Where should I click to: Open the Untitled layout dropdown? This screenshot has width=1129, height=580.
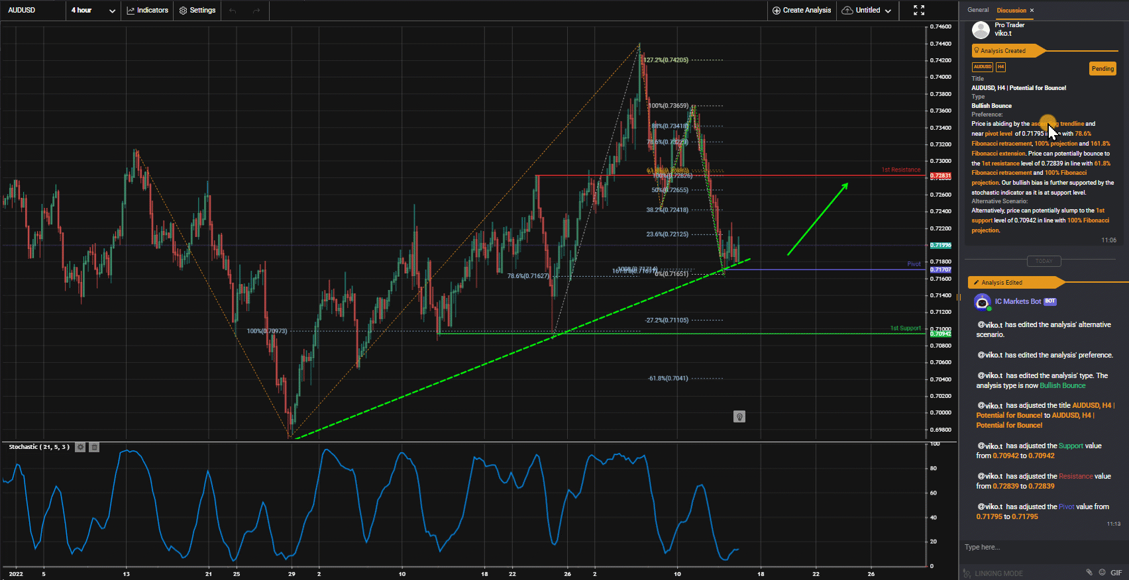867,10
